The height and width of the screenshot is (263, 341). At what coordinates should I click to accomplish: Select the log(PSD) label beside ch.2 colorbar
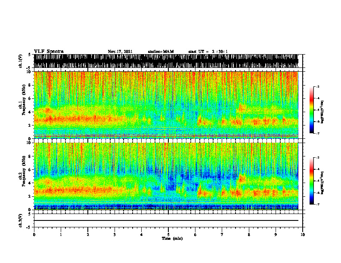pos(322,183)
